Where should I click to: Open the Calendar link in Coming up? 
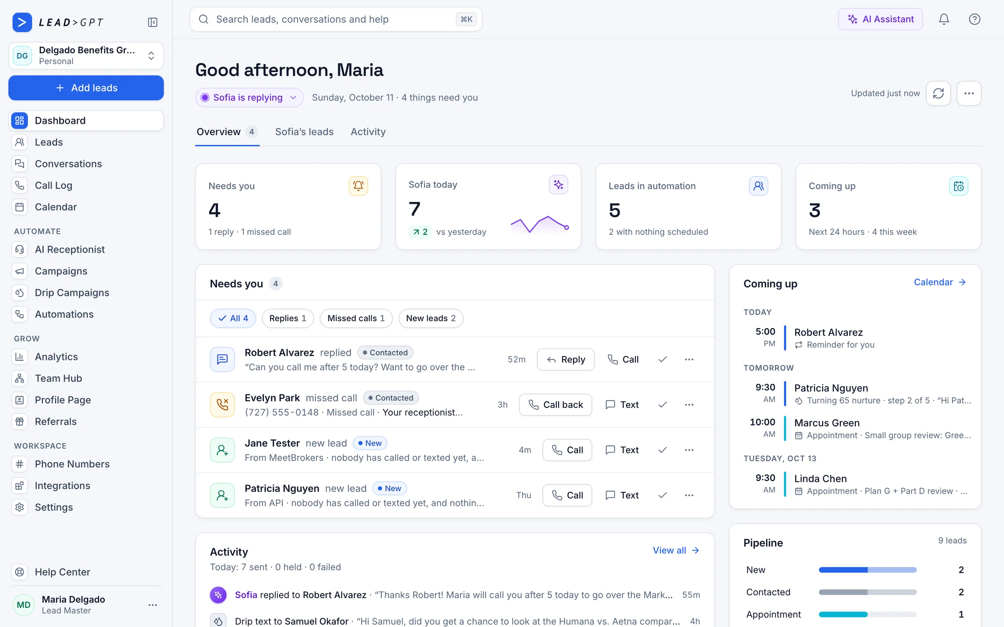pyautogui.click(x=940, y=283)
